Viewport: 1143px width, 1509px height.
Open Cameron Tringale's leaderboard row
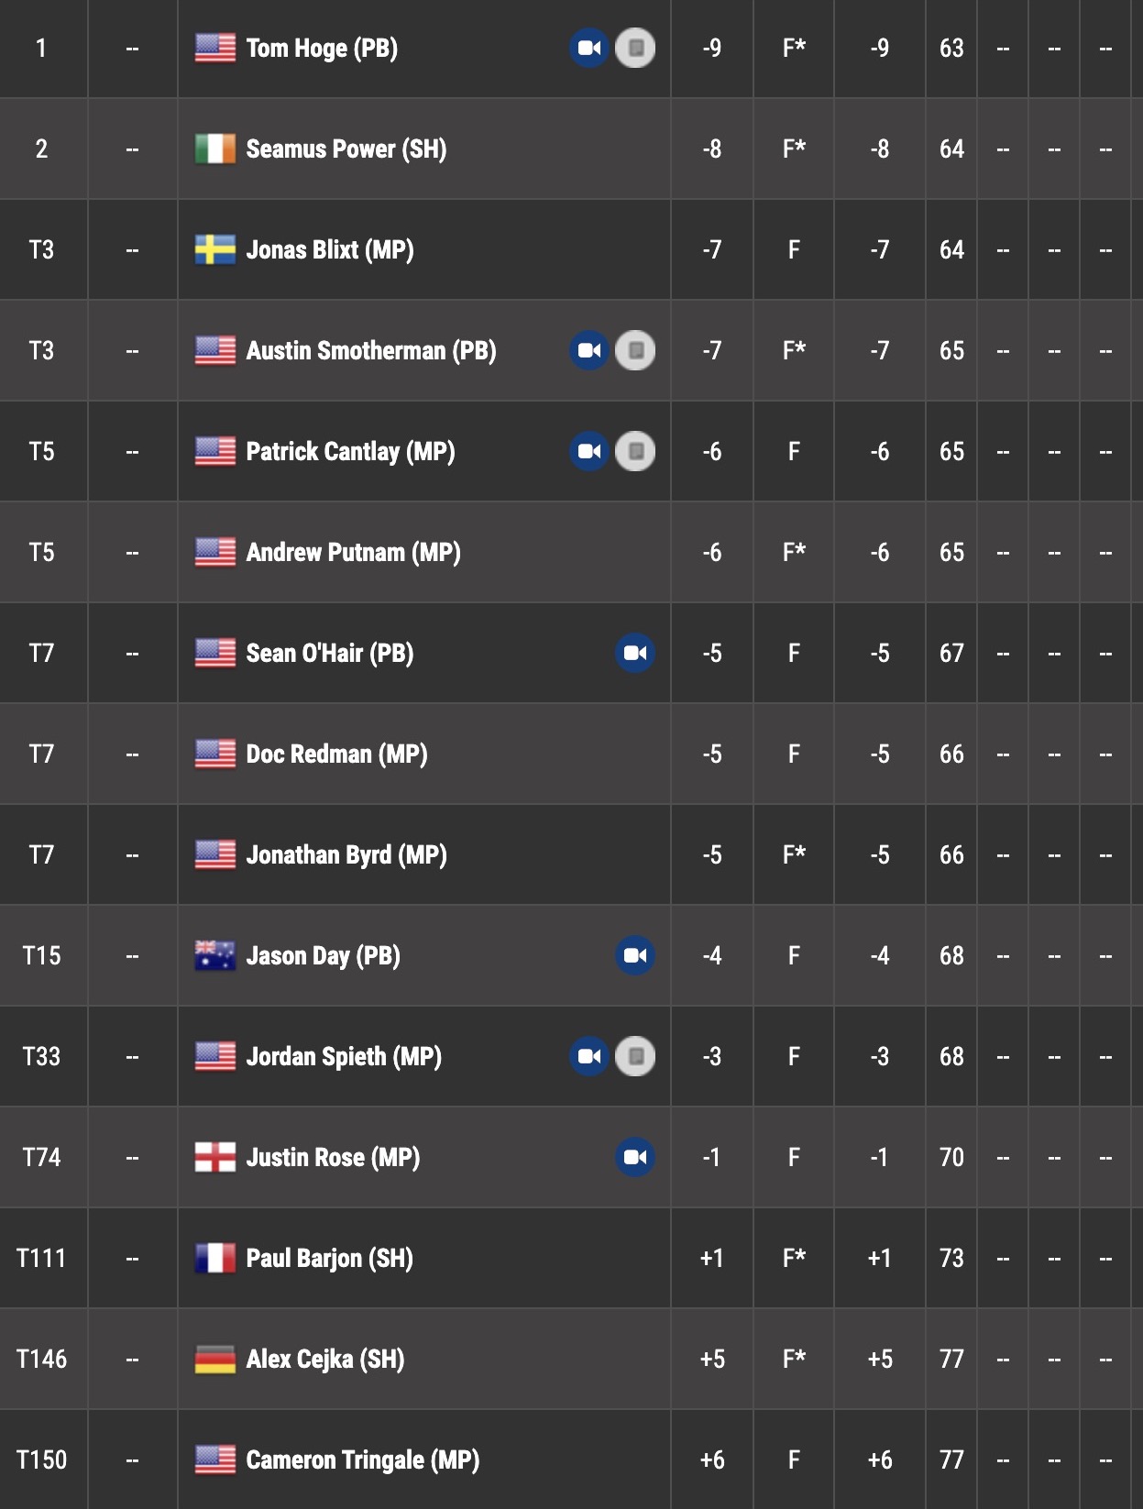[x=571, y=1459]
